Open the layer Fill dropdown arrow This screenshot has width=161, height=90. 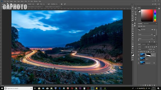(156, 52)
